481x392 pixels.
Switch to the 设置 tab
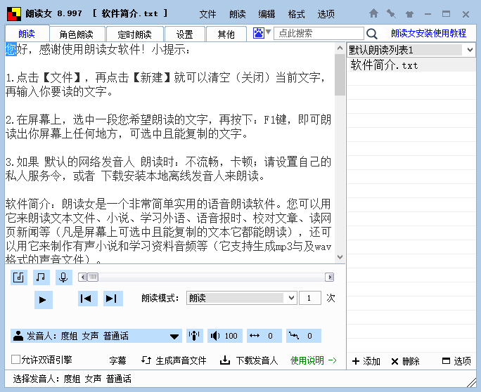(x=184, y=34)
